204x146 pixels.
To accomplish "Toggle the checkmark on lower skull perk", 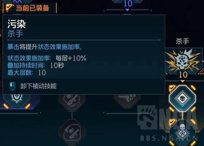I will [x=172, y=122].
